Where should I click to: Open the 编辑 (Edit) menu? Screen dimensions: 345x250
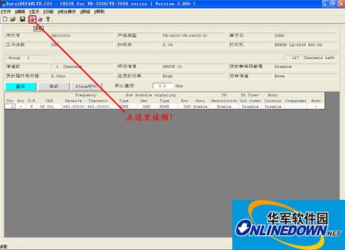pos(20,12)
